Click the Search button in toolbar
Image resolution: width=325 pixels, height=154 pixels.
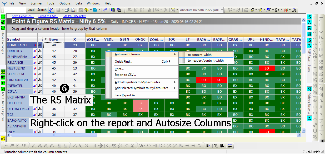coord(42,10)
